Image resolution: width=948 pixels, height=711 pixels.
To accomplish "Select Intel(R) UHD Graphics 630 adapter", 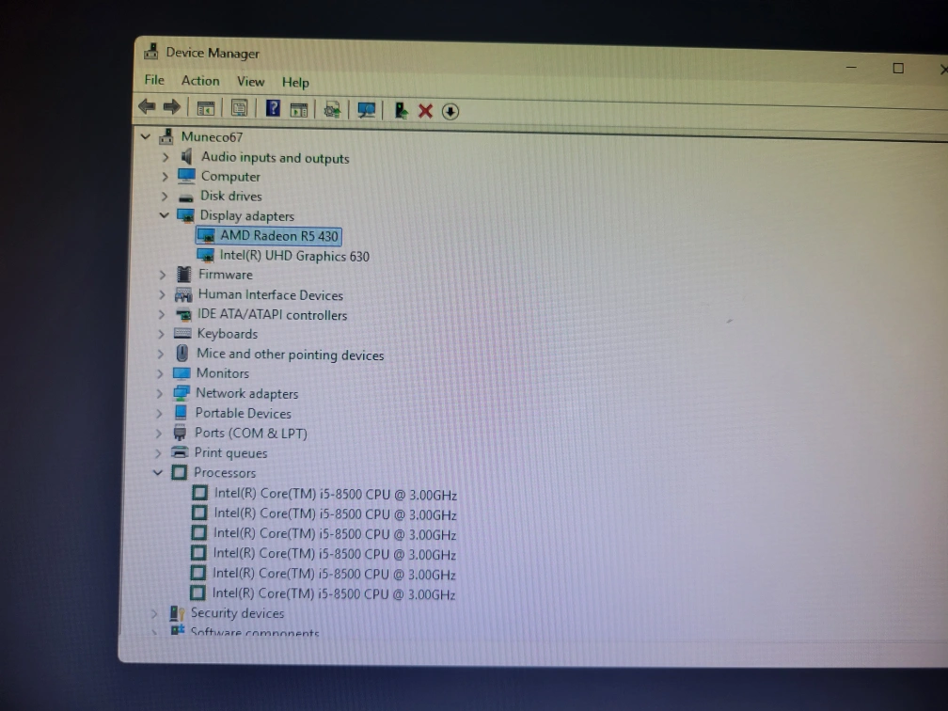I will click(293, 256).
